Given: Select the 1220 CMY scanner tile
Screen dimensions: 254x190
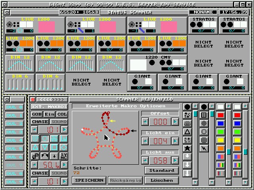Looking at the screenshot, I should [157, 63].
